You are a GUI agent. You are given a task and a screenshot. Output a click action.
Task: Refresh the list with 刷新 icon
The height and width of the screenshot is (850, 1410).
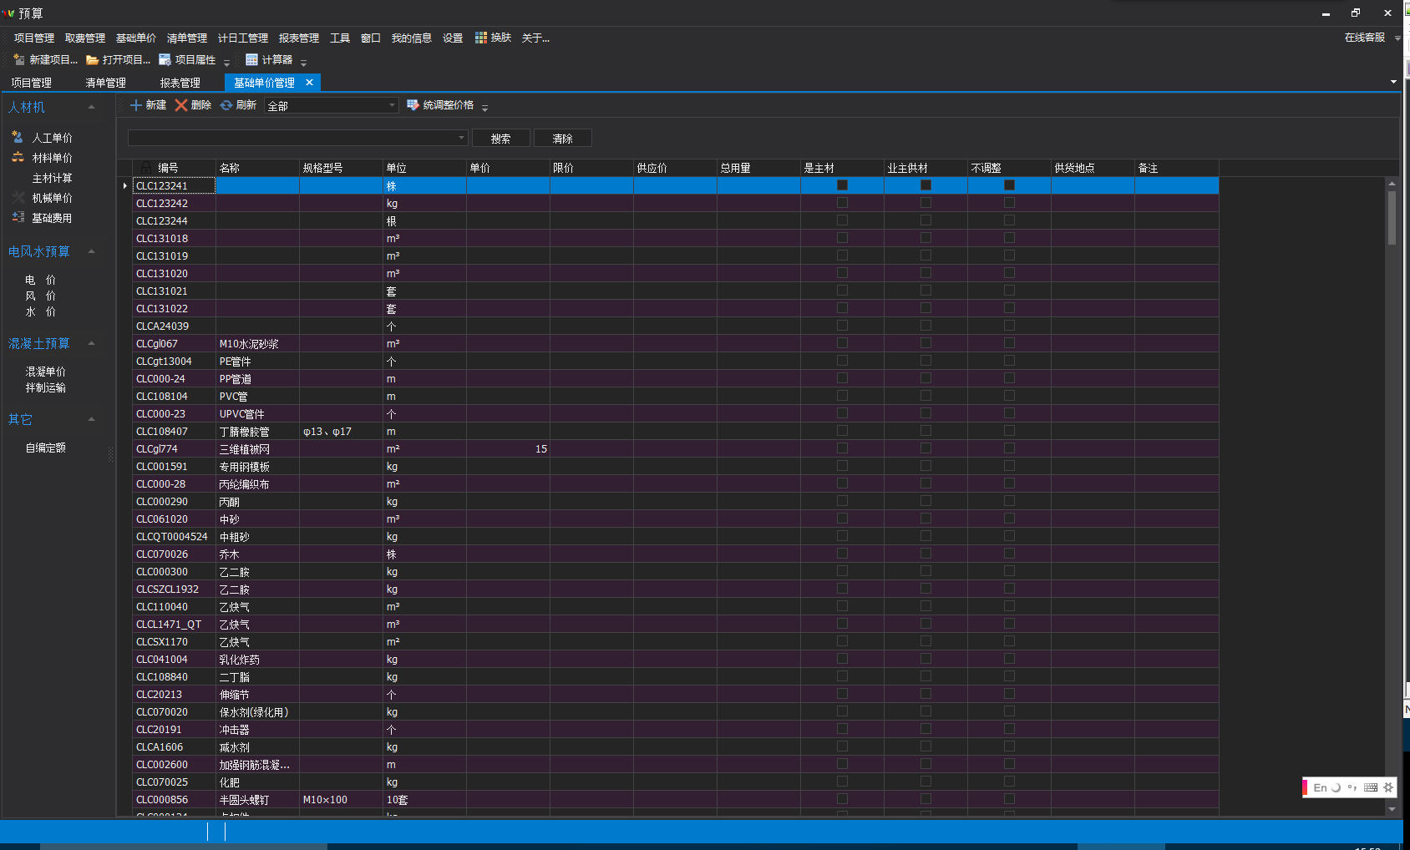[226, 105]
